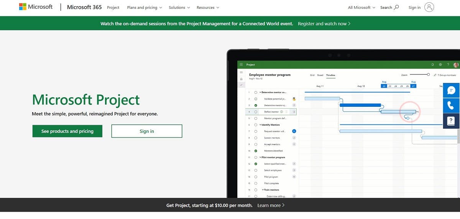Click assignee count badge on Pilot program row
The image size is (460, 219).
click(294, 177)
